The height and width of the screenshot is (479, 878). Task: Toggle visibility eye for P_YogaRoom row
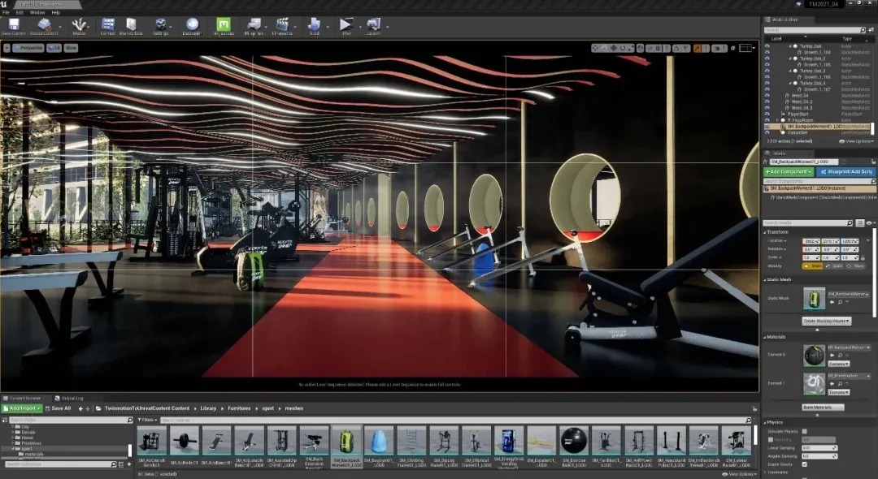[x=767, y=120]
